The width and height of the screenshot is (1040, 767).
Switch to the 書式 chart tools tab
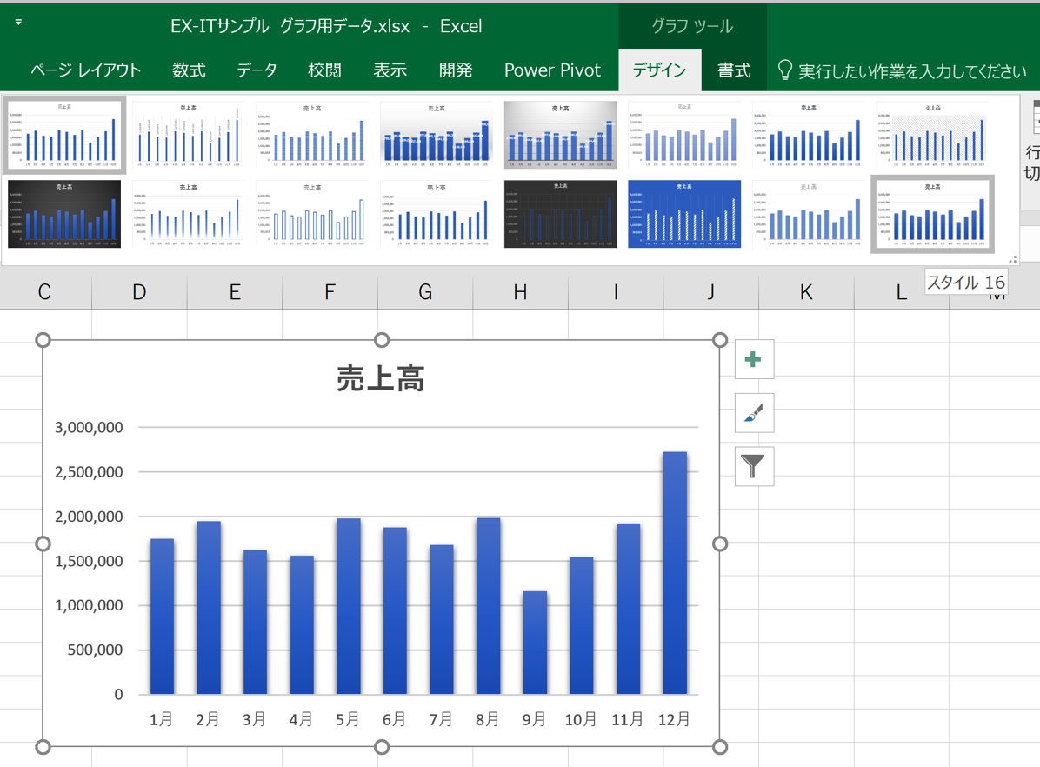pyautogui.click(x=734, y=70)
